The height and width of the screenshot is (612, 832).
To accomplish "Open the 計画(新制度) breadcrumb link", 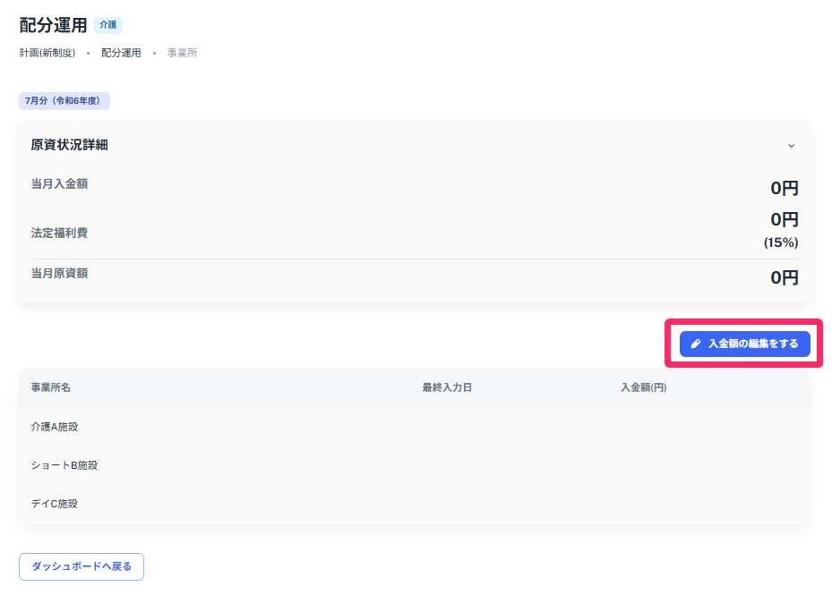I will (x=47, y=53).
